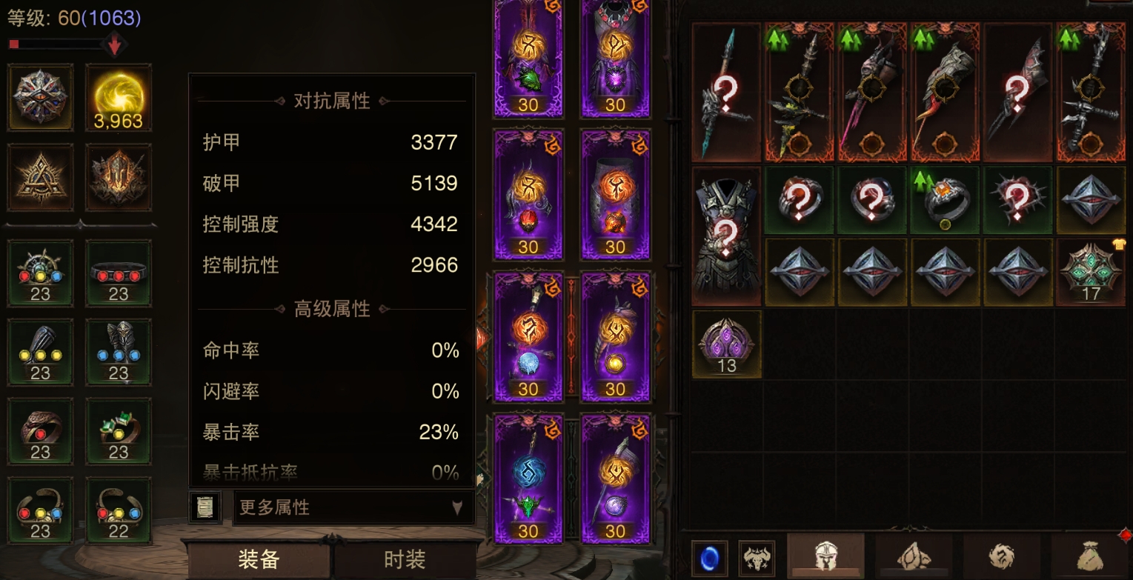Viewport: 1133px width, 580px height.
Task: Click the scroll icon beside 更多属性
Action: (204, 507)
